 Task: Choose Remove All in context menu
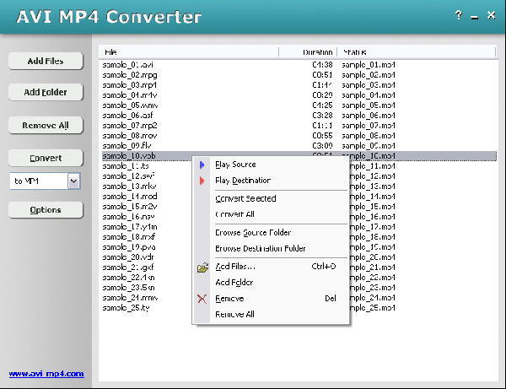coord(234,315)
